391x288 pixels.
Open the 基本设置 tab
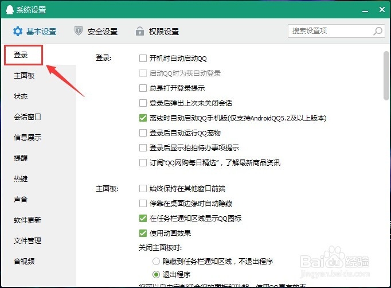[x=34, y=32]
